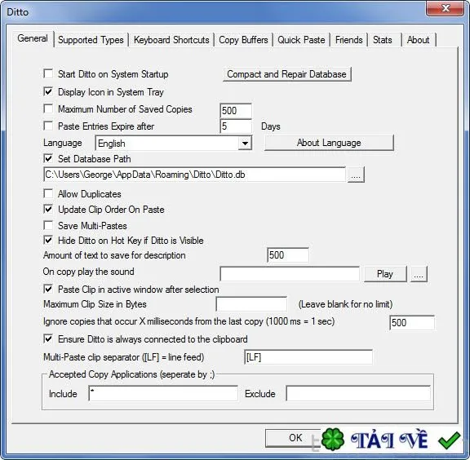Select the Quick Paste tab

point(301,40)
